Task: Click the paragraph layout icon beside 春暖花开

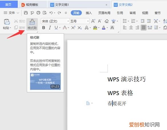Action: pyautogui.click(x=88, y=103)
